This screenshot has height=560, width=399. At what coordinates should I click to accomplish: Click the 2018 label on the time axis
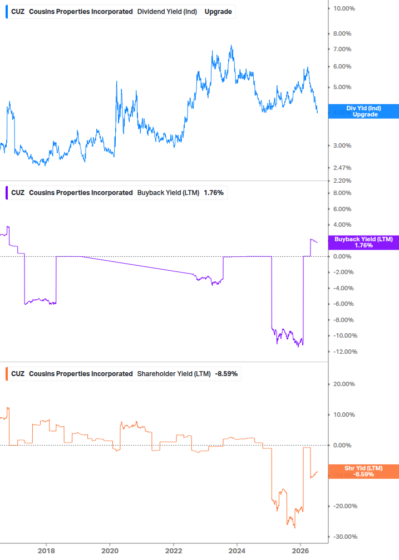(x=46, y=551)
